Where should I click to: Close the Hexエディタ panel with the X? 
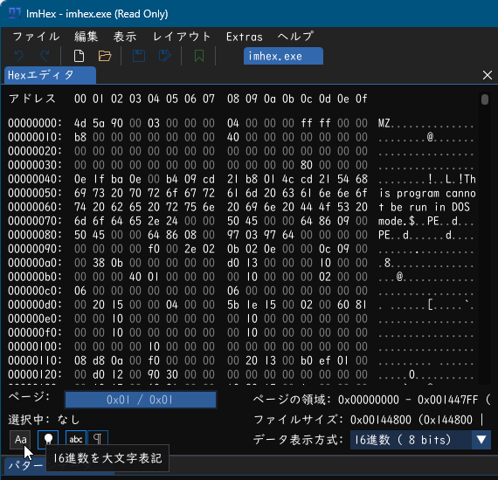(488, 75)
